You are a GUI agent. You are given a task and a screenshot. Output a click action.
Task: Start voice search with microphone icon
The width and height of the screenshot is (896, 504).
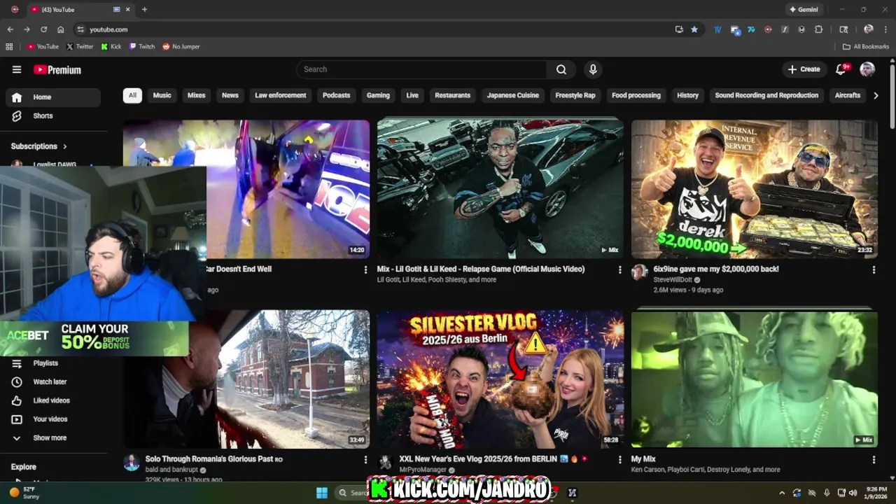click(593, 69)
